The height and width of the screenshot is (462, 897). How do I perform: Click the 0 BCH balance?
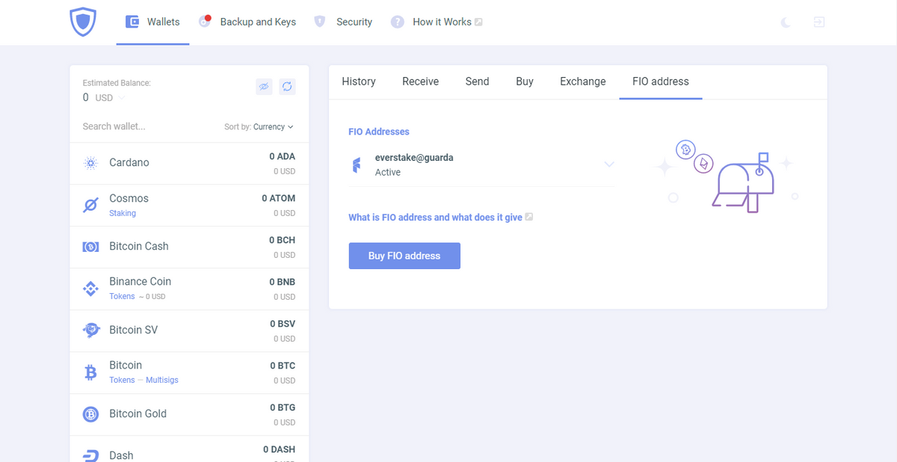click(282, 240)
